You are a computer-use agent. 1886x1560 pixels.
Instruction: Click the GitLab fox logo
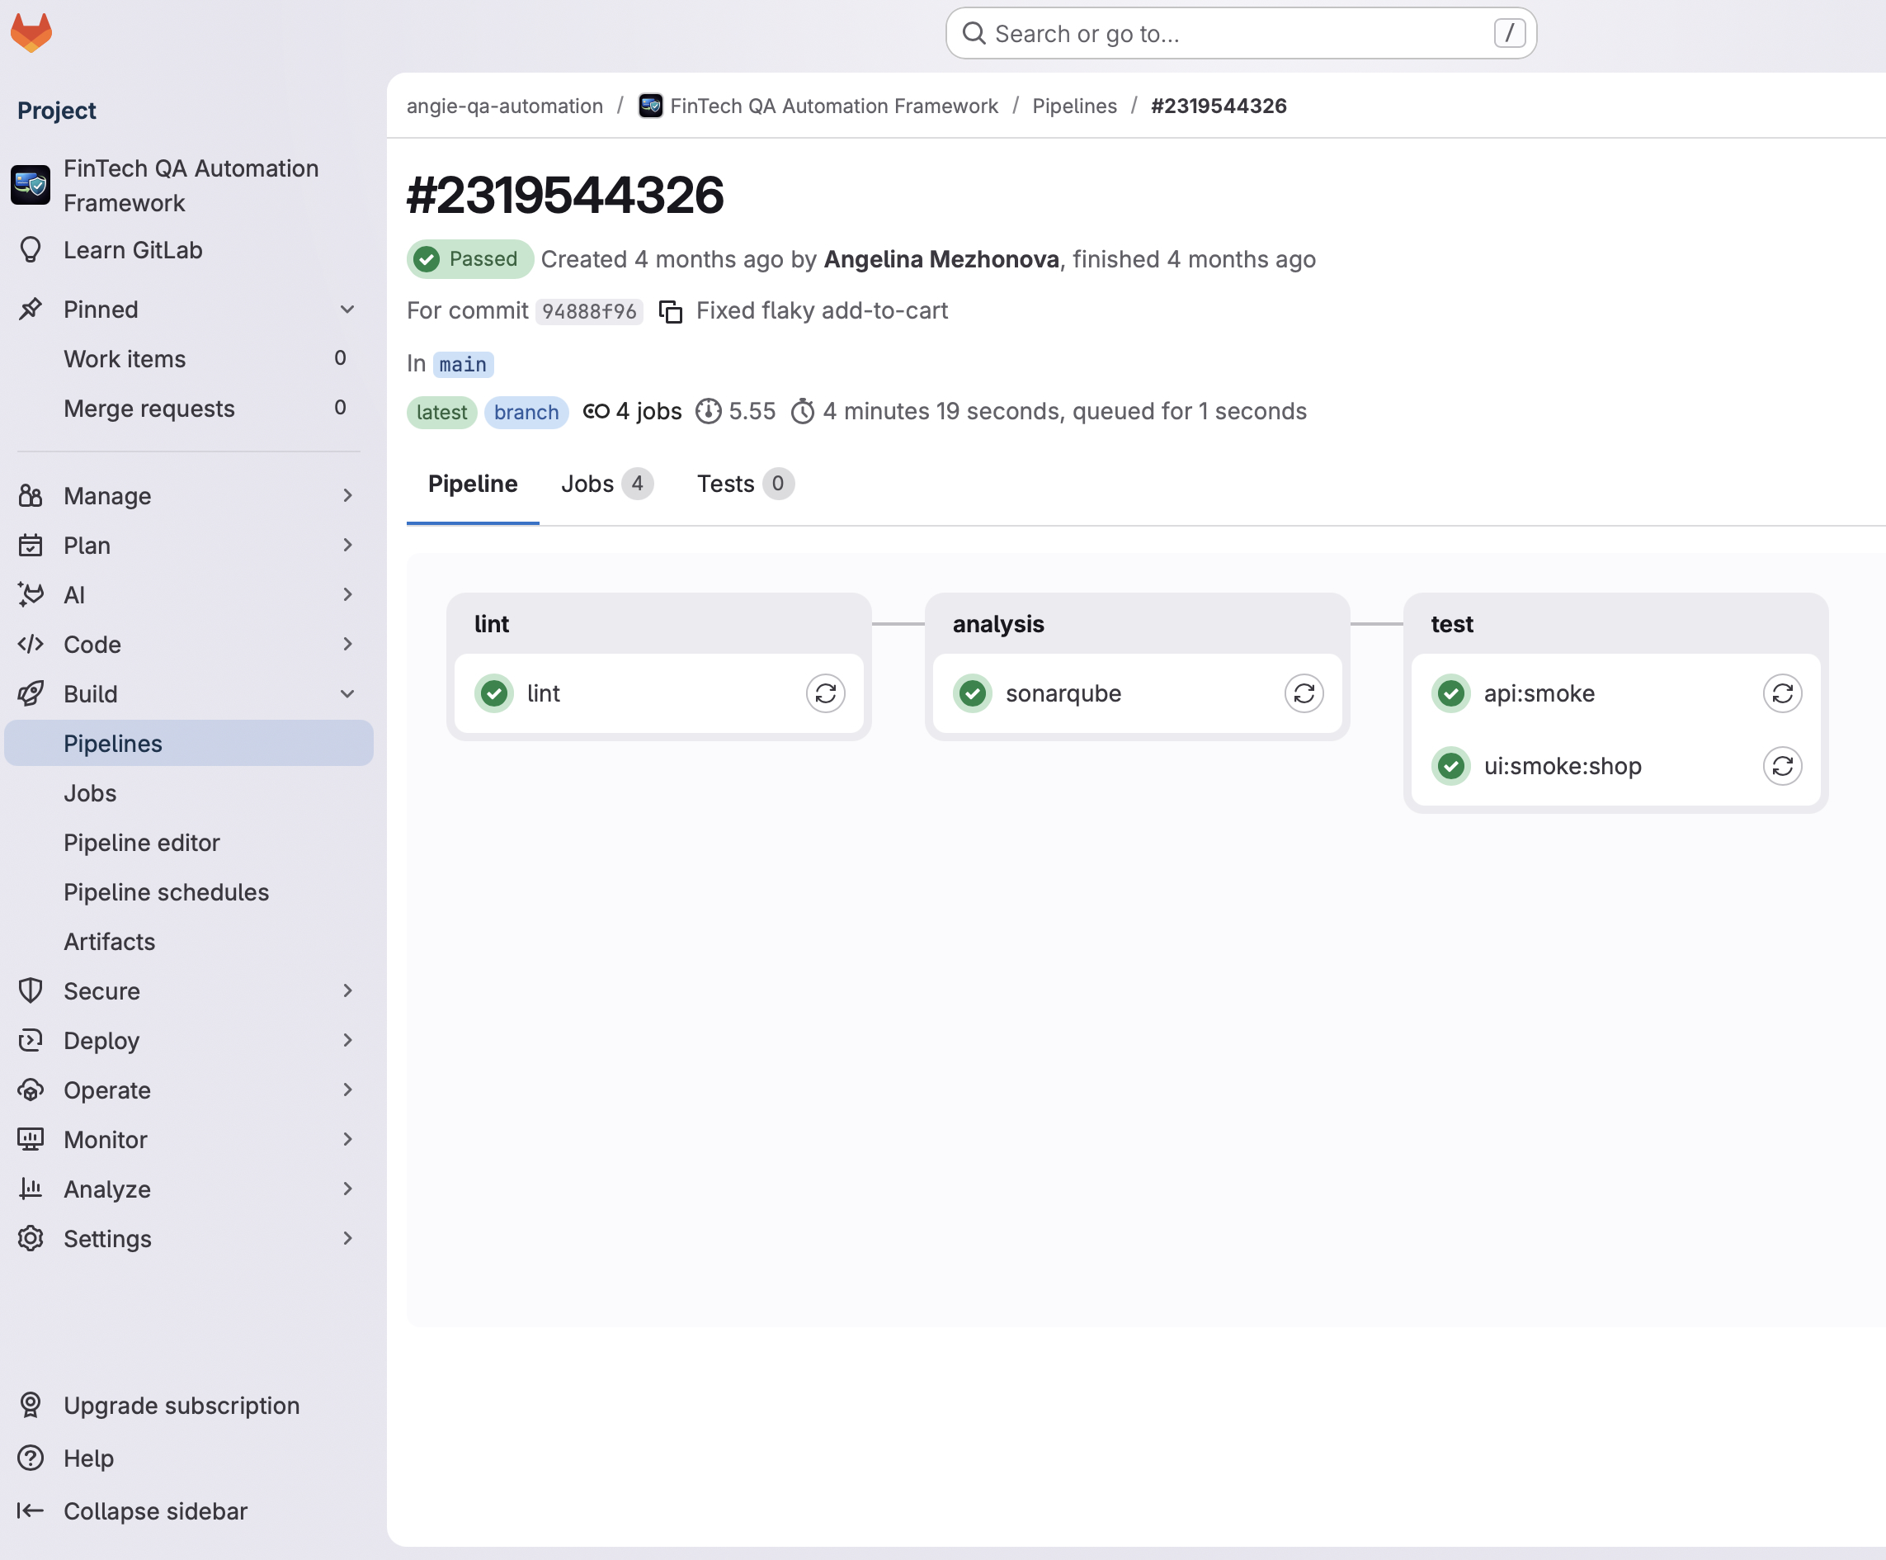(x=31, y=32)
